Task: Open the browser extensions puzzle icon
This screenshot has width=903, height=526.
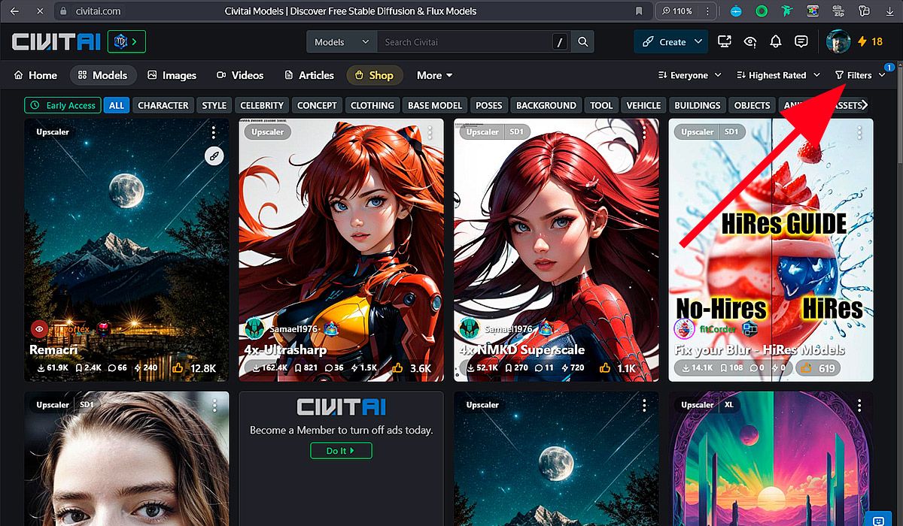Action: [864, 11]
